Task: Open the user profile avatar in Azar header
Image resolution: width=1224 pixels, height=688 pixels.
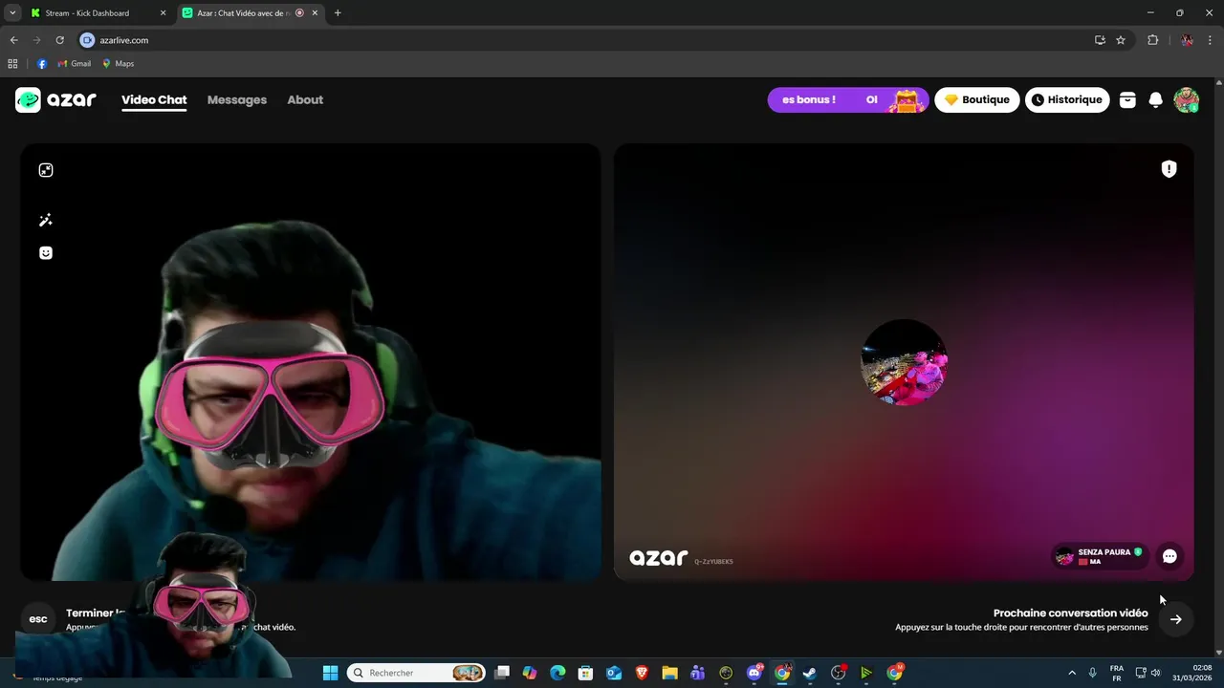Action: 1187,99
